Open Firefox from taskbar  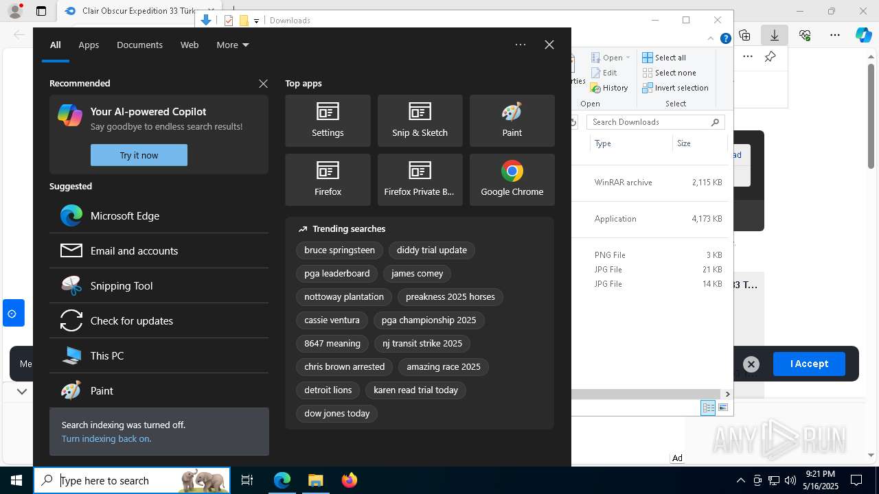[349, 480]
